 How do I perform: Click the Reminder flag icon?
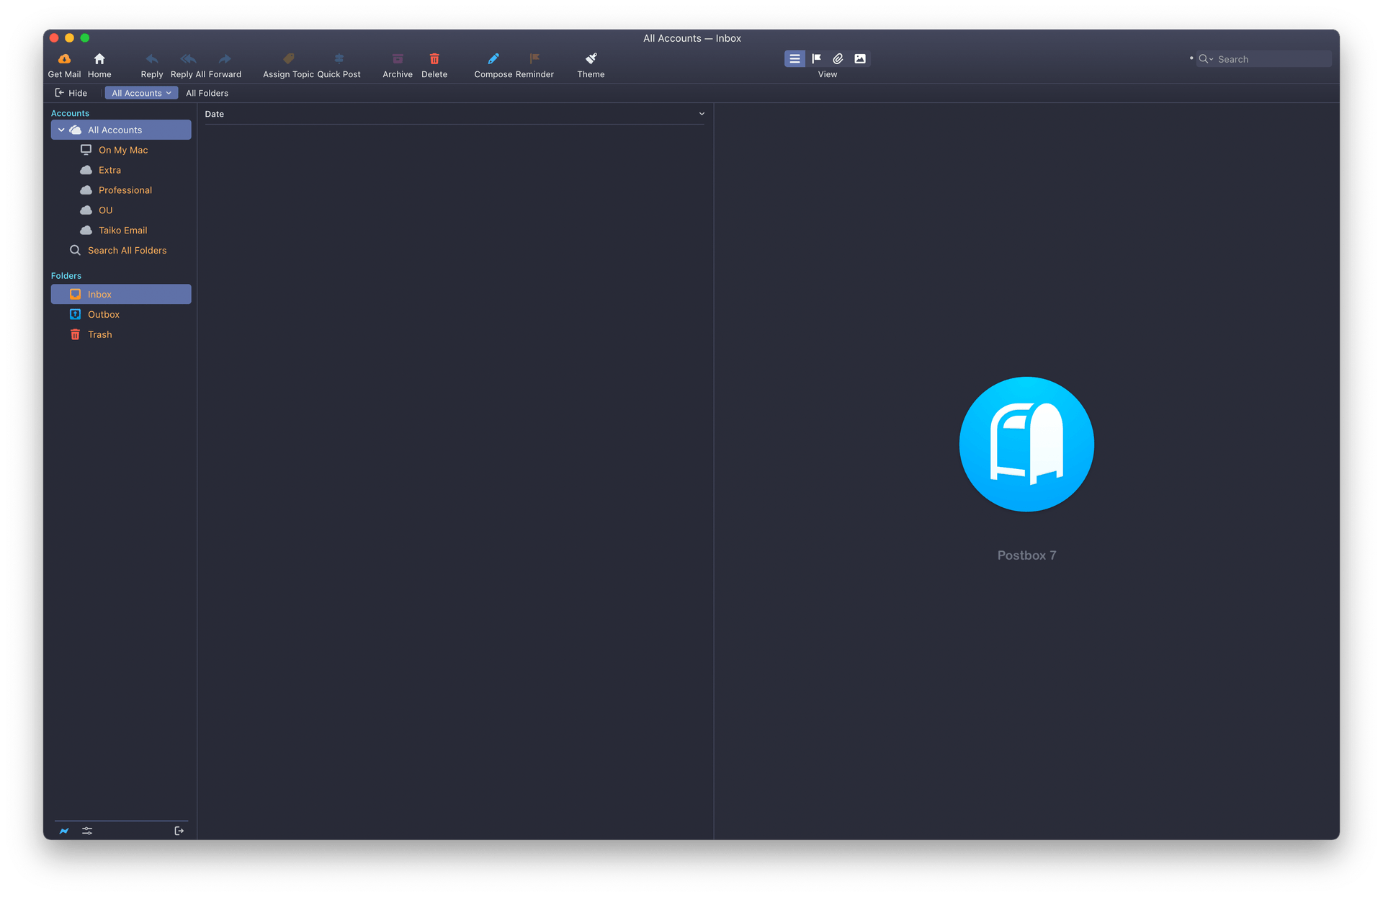tap(534, 59)
